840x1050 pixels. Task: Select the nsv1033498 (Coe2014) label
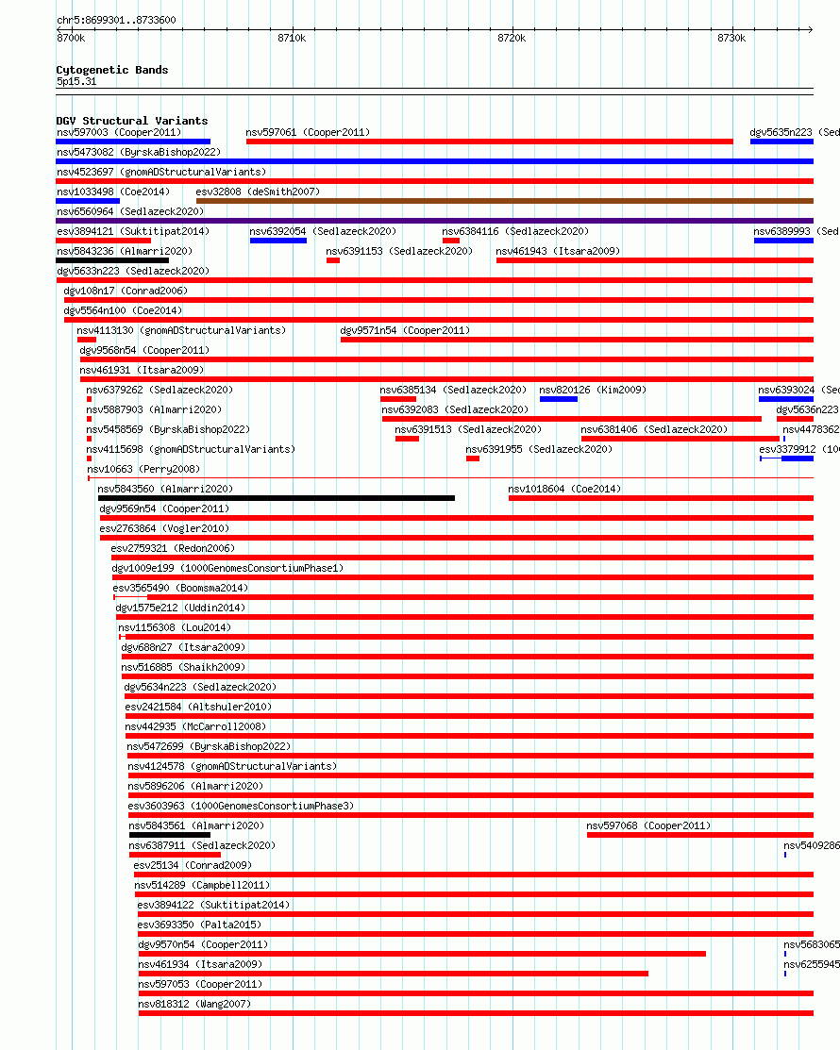[x=113, y=192]
